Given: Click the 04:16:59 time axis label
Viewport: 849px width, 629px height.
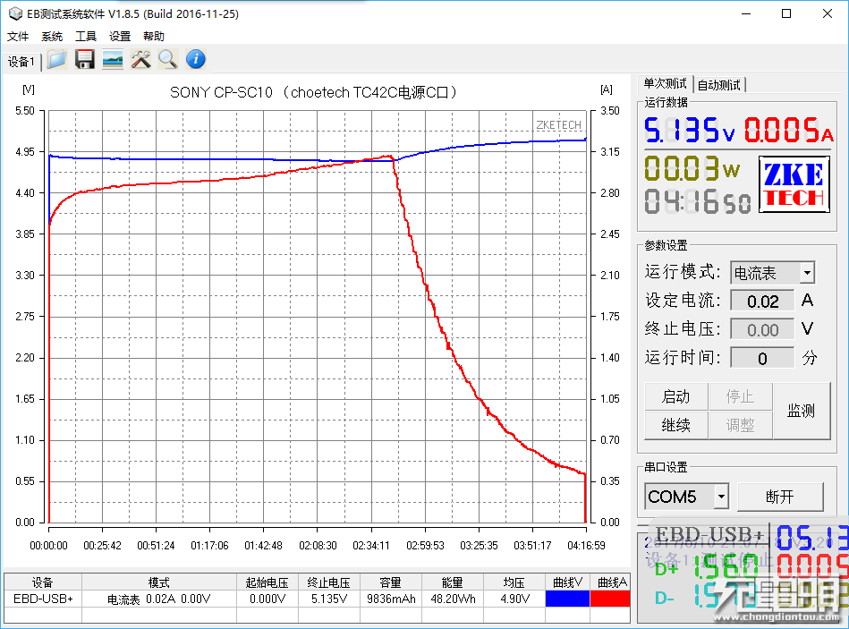Looking at the screenshot, I should [586, 546].
